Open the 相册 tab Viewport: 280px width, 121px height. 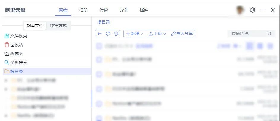pos(83,10)
